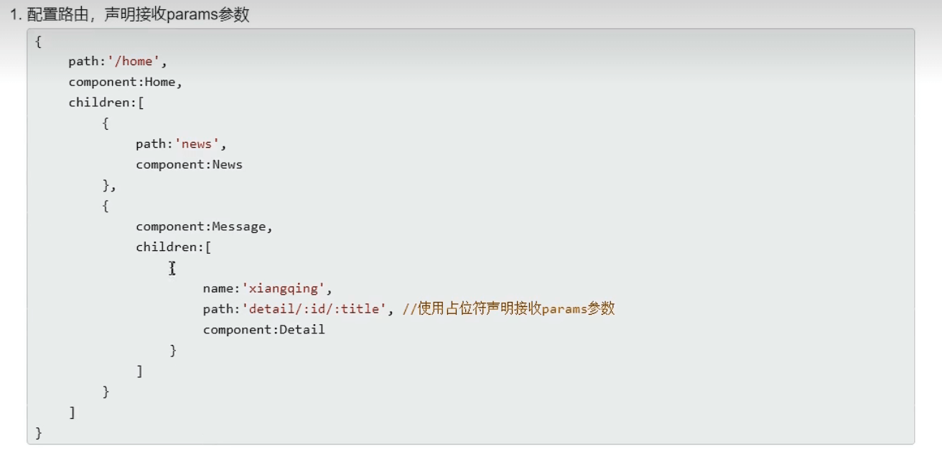Click the word name before 'xiangqing'

click(x=218, y=289)
